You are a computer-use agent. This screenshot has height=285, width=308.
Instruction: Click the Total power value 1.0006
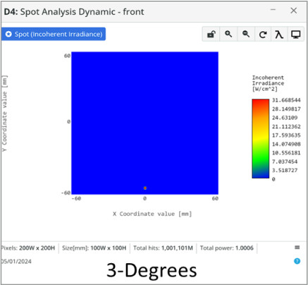pyautogui.click(x=245, y=248)
